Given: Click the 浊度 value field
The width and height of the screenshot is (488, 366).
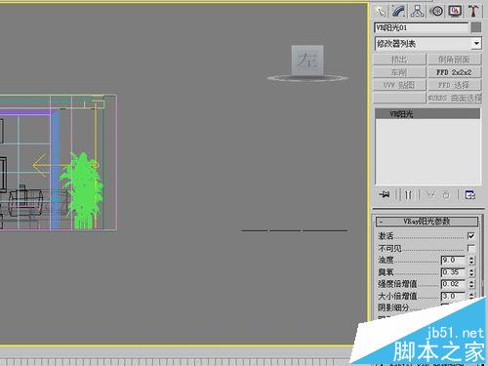Looking at the screenshot, I should point(454,261).
